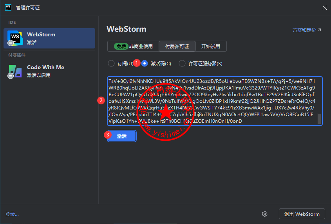Select Code With Me in paid plugins
The height and width of the screenshot is (224, 331).
[49, 71]
